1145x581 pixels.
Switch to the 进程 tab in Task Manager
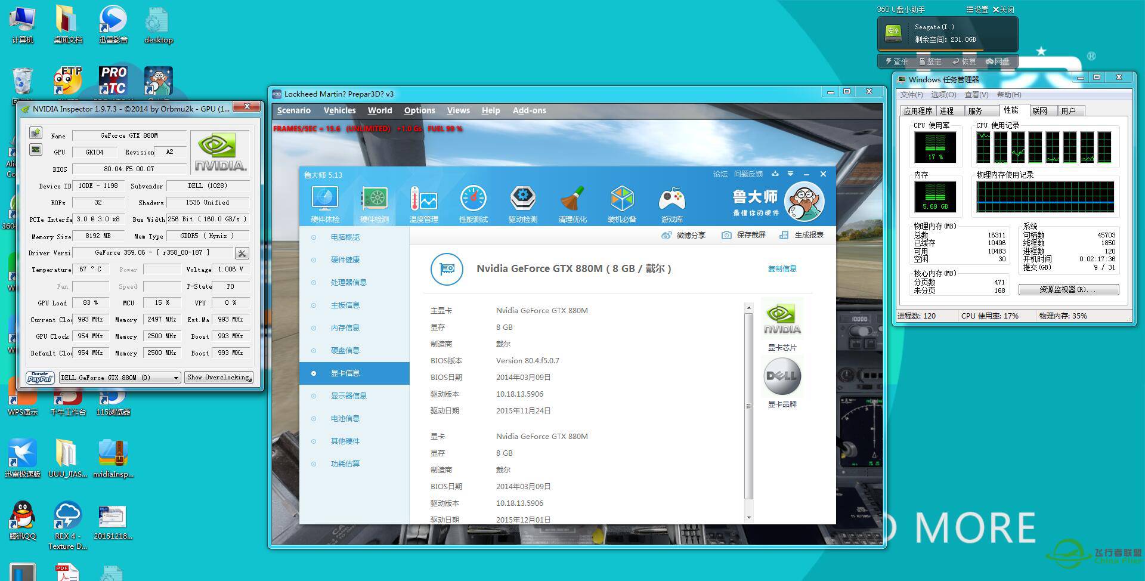946,111
